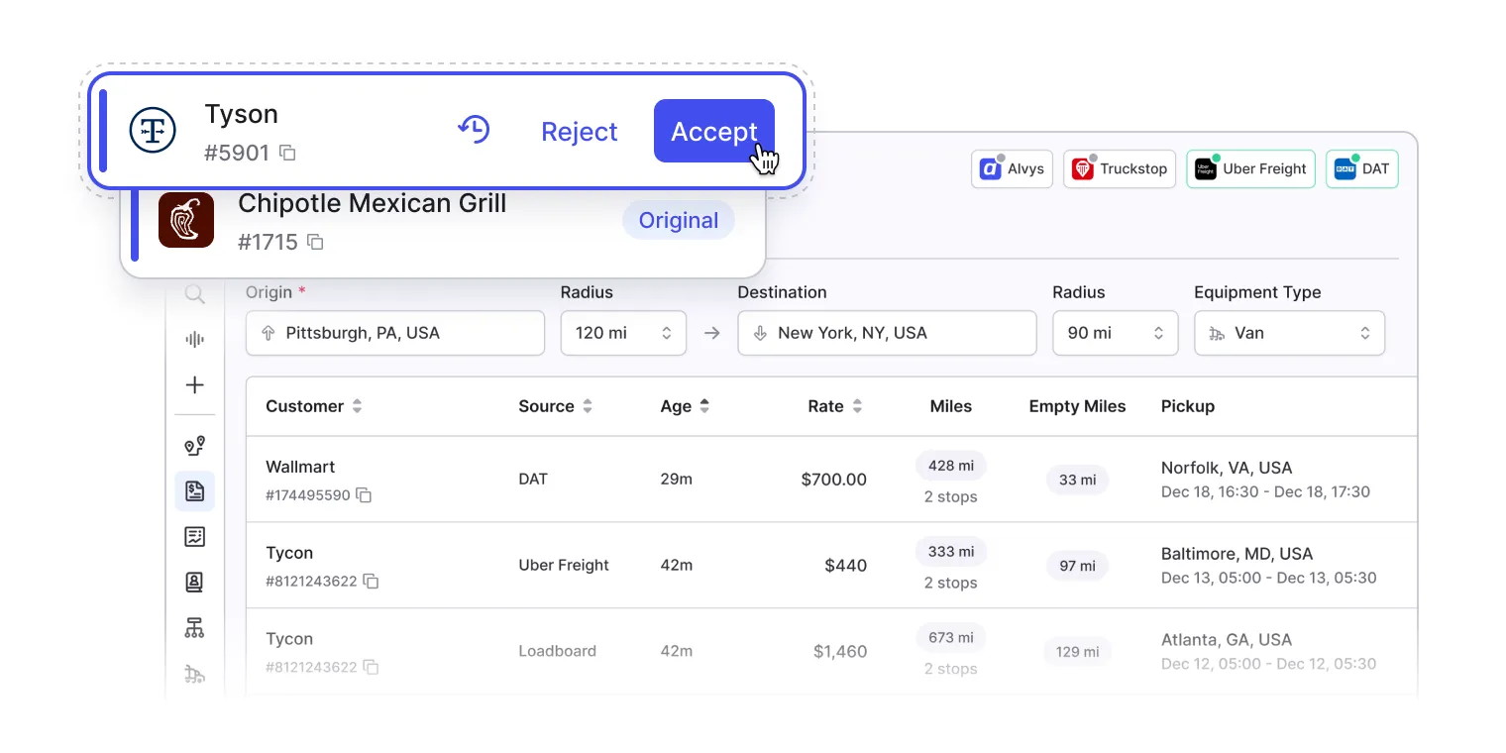Edit the Destination field New York, NY, USA
The width and height of the screenshot is (1506, 753).
point(887,333)
